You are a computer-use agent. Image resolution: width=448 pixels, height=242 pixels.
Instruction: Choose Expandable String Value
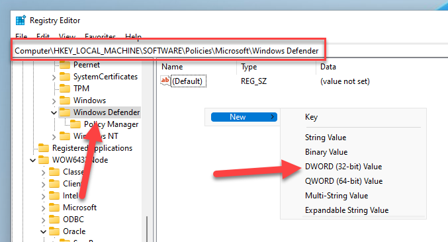(x=347, y=210)
